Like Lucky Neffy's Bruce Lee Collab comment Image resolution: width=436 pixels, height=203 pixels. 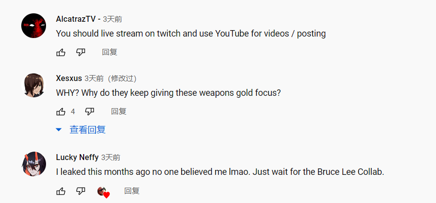tap(61, 191)
